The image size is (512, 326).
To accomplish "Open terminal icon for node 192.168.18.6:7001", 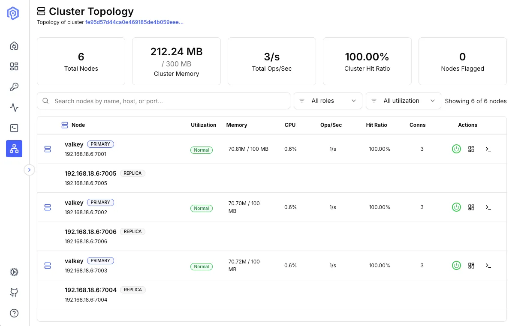I will click(488, 149).
